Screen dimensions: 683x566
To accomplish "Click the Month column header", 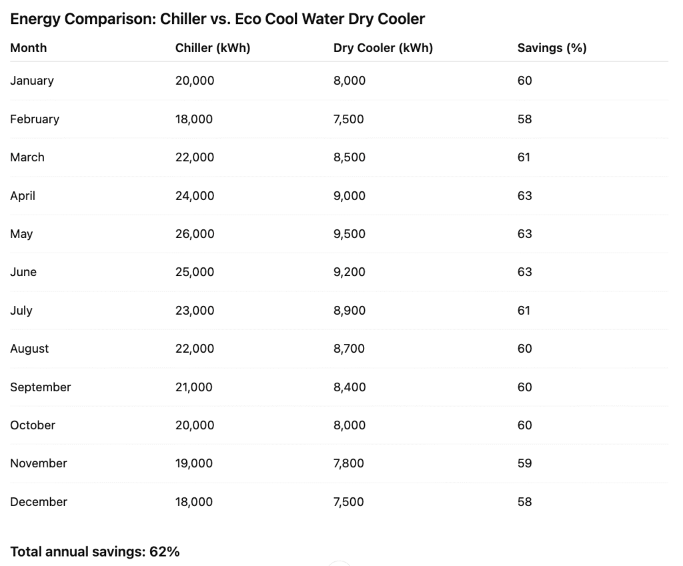I will click(x=29, y=48).
